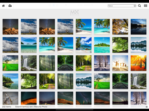149x111 pixels.
Task: Open the snowy winter trees photo, third row
Action: [102, 63]
